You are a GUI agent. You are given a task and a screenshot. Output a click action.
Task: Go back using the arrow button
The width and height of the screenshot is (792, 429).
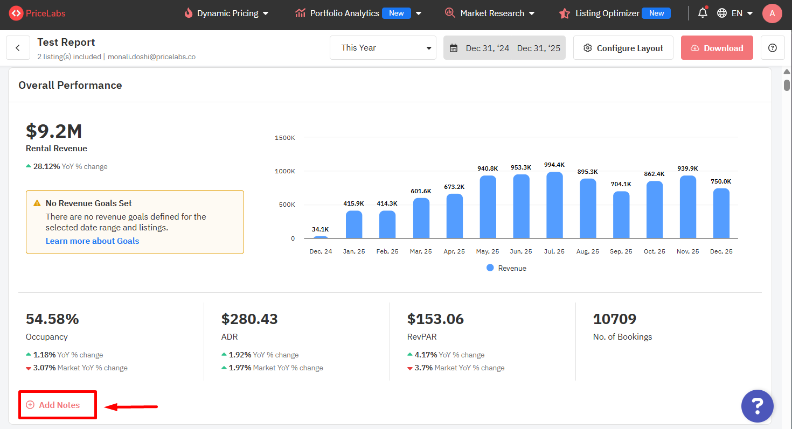[x=18, y=48]
